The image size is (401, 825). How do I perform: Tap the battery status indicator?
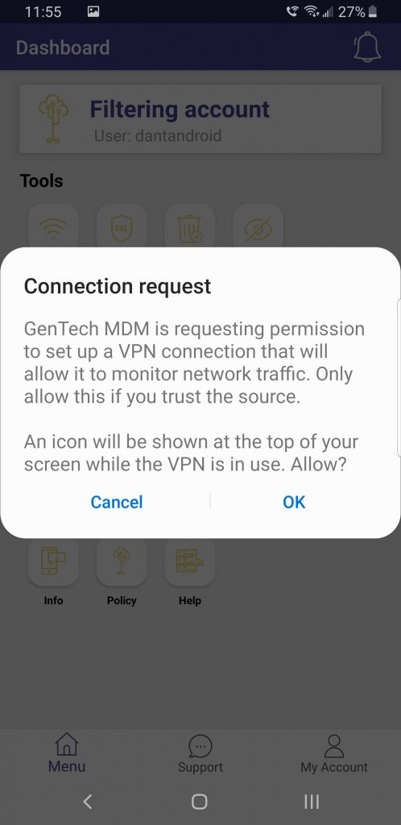[x=373, y=11]
